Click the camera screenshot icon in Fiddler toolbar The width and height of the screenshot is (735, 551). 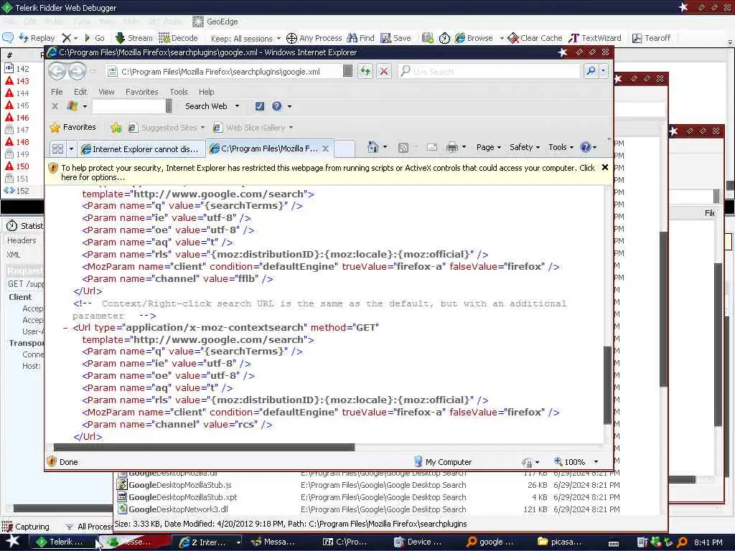pyautogui.click(x=428, y=38)
